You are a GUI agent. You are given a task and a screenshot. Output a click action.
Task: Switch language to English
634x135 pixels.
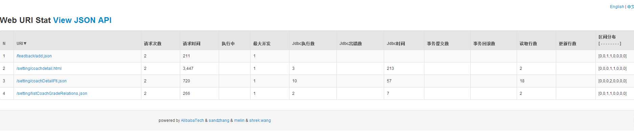click(x=617, y=7)
